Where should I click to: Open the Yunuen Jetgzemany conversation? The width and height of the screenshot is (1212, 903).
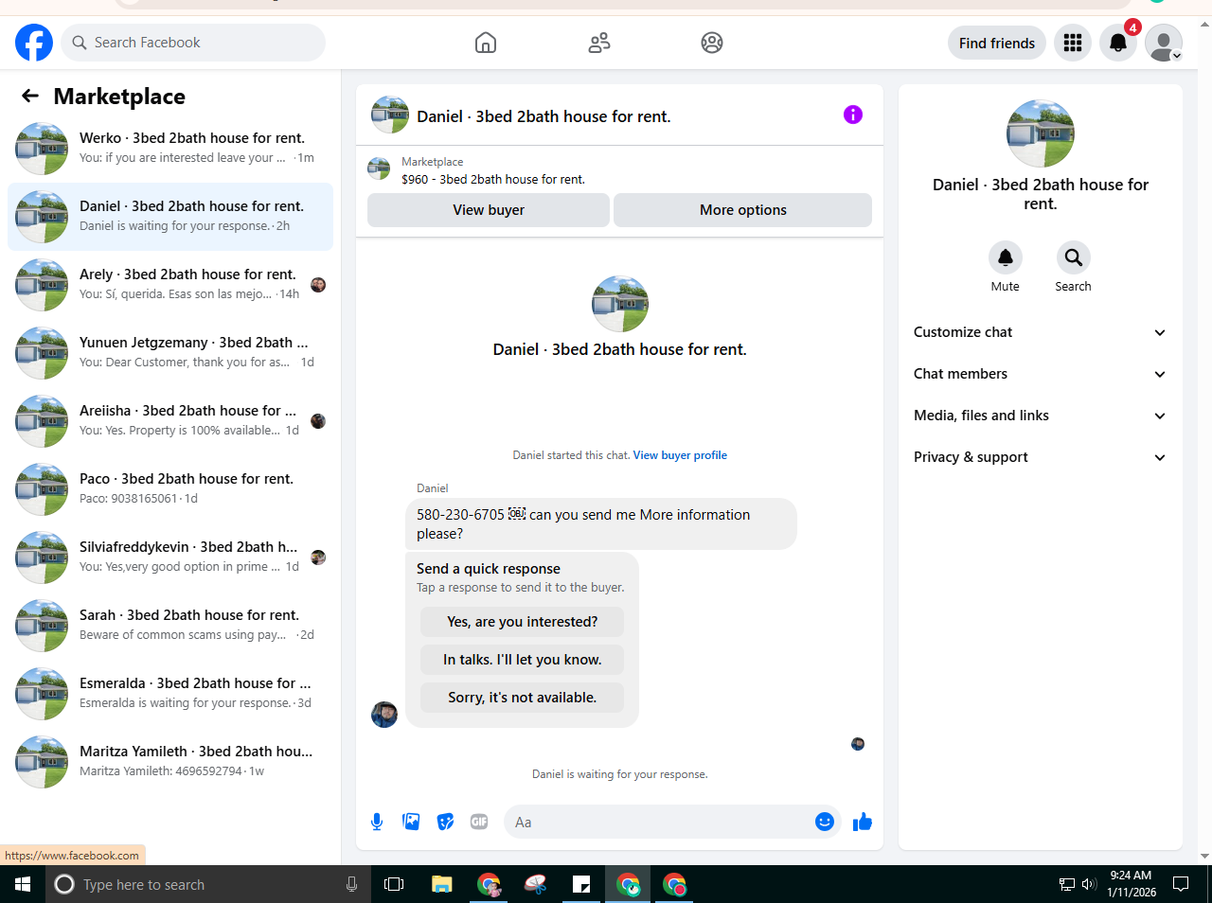pos(170,353)
